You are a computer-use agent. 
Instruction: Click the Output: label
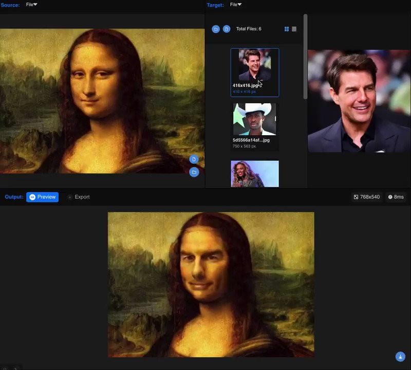14,197
